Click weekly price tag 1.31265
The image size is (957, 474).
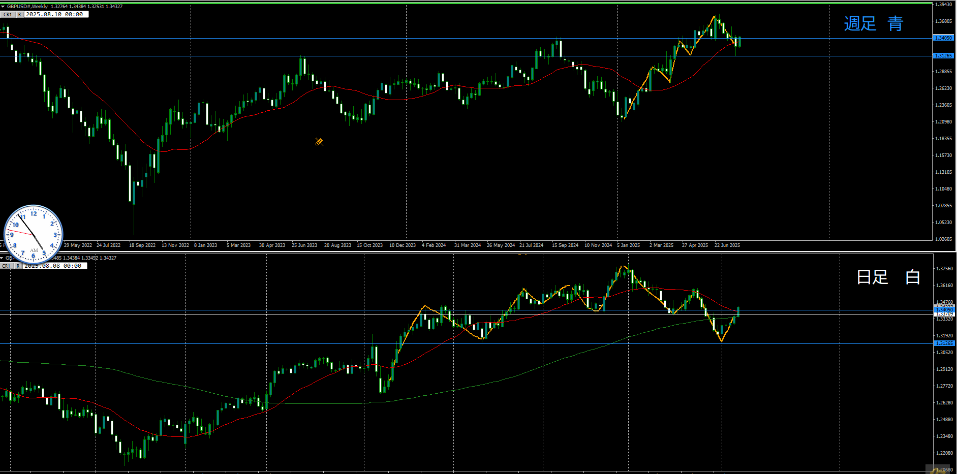coord(944,56)
